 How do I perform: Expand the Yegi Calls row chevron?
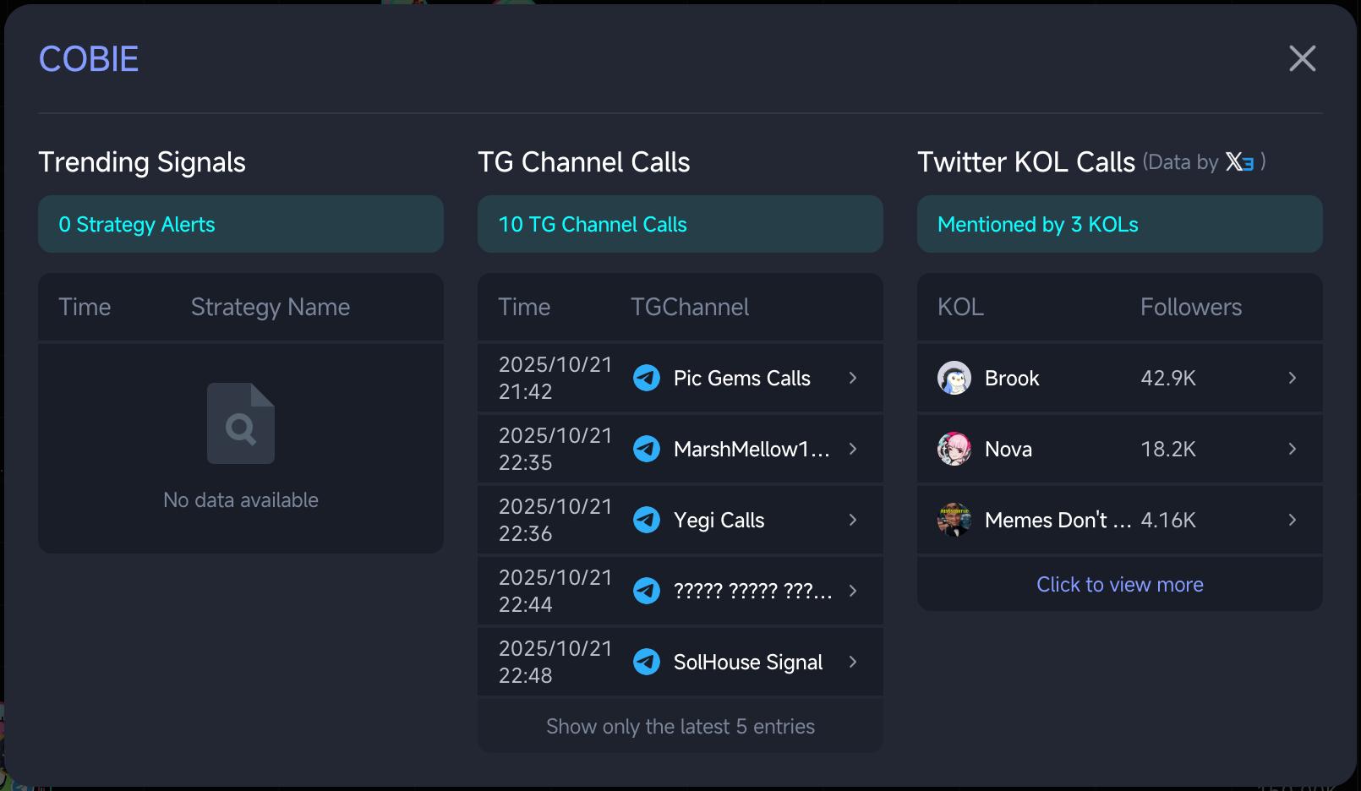(x=853, y=520)
